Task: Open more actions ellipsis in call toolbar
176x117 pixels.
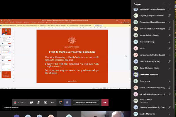Action: pos(53,103)
